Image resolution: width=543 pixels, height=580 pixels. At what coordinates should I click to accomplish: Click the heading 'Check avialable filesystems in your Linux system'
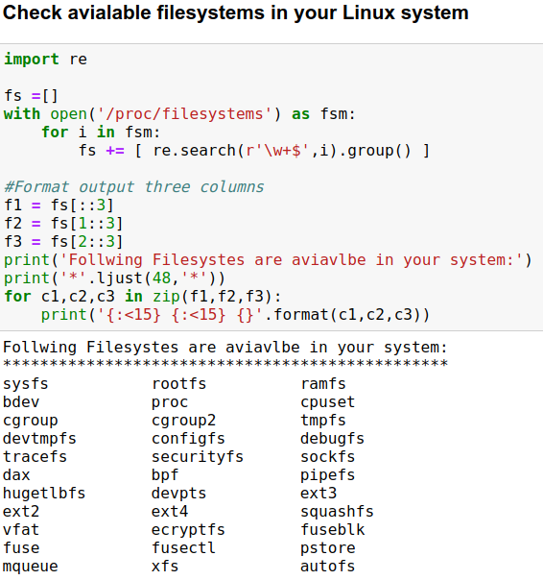pyautogui.click(x=235, y=12)
